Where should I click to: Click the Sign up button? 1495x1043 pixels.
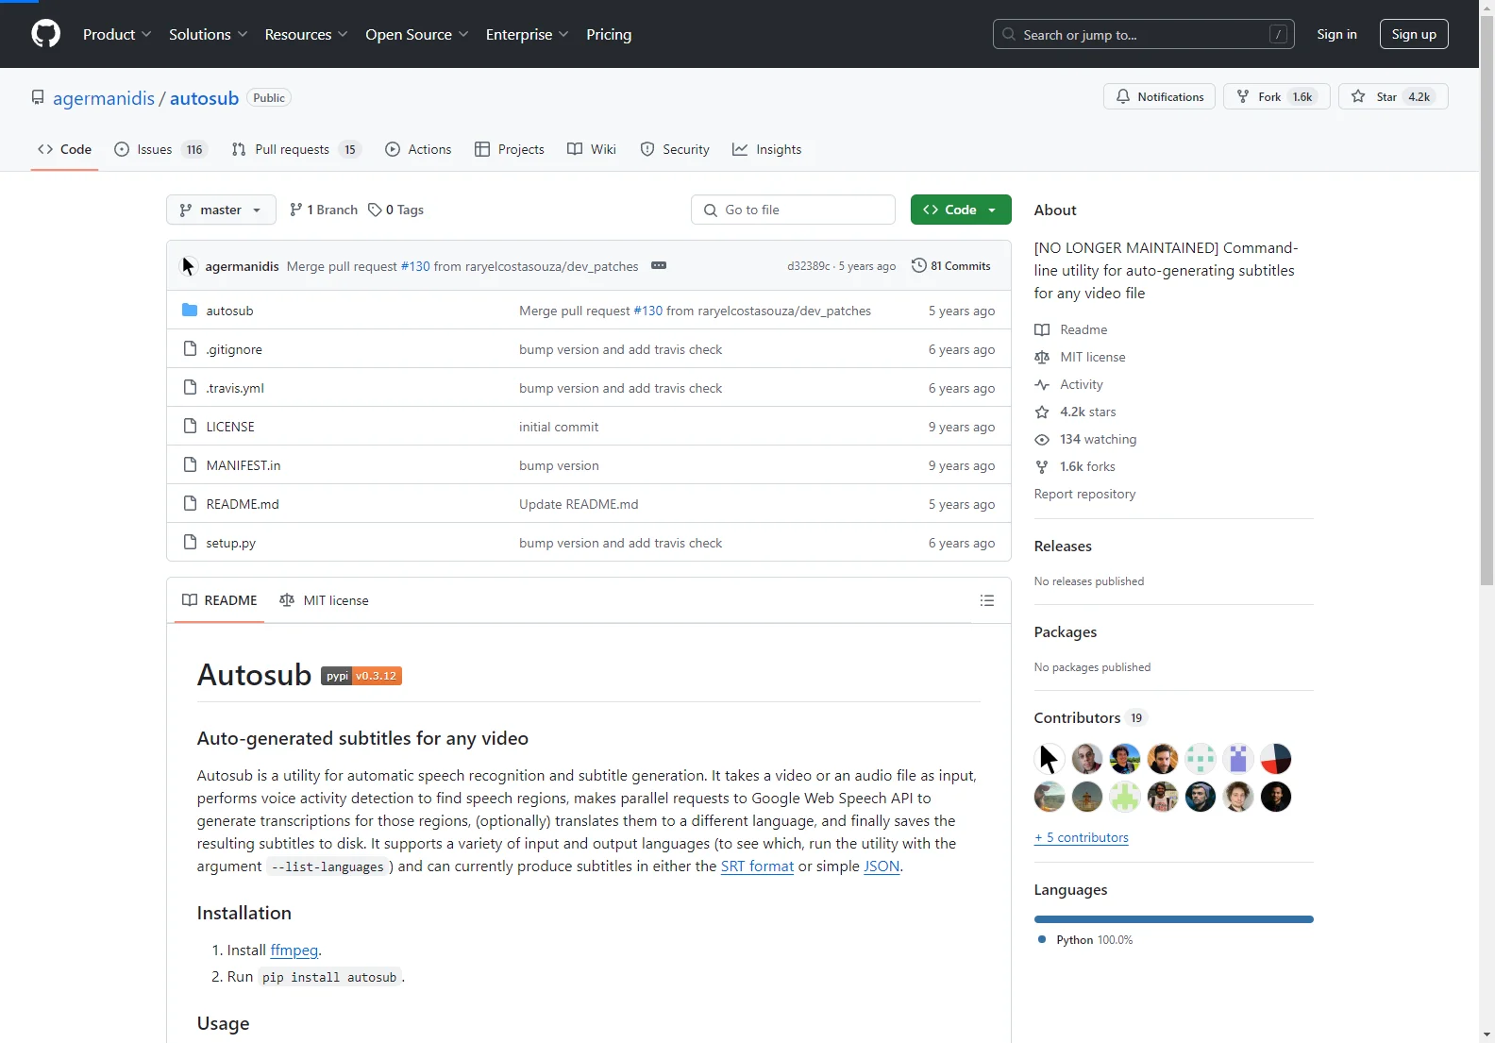coord(1414,34)
